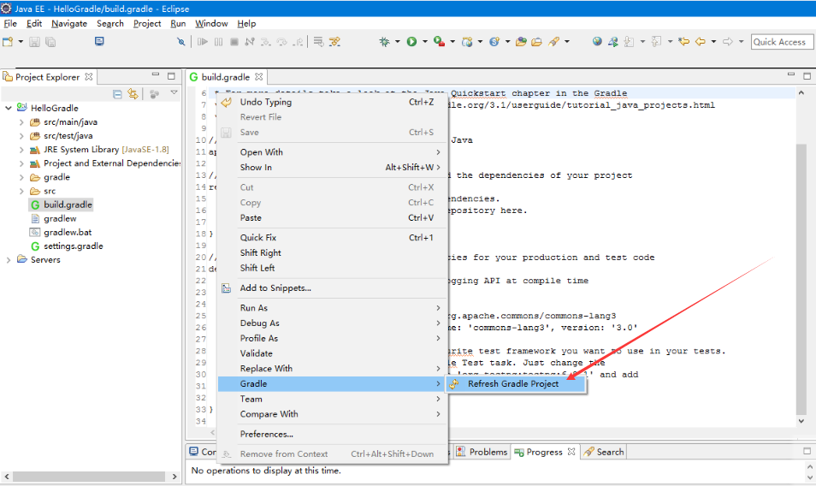Click the Suspend debug icon
The width and height of the screenshot is (816, 486).
(x=219, y=42)
